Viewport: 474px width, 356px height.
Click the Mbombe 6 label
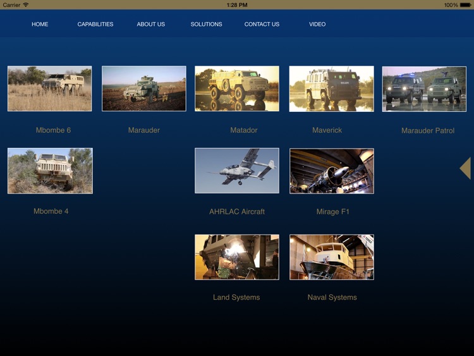pos(53,130)
